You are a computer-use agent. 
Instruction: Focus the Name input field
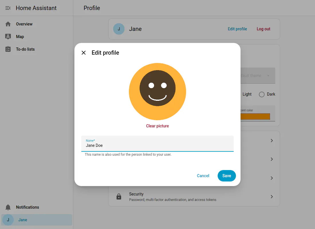[157, 143]
